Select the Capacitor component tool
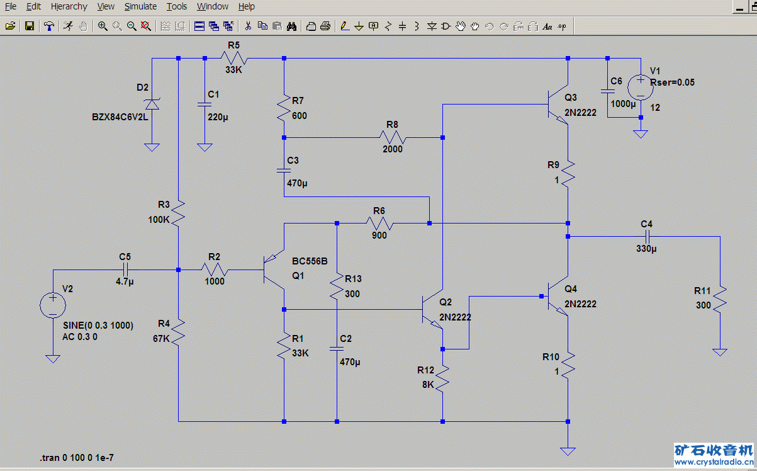 pyautogui.click(x=403, y=26)
